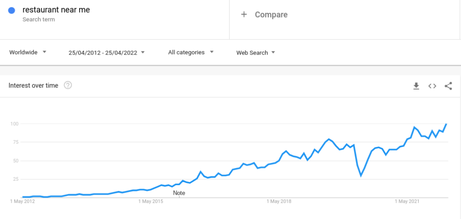Click the 1 May 2021 axis label

coord(407,201)
